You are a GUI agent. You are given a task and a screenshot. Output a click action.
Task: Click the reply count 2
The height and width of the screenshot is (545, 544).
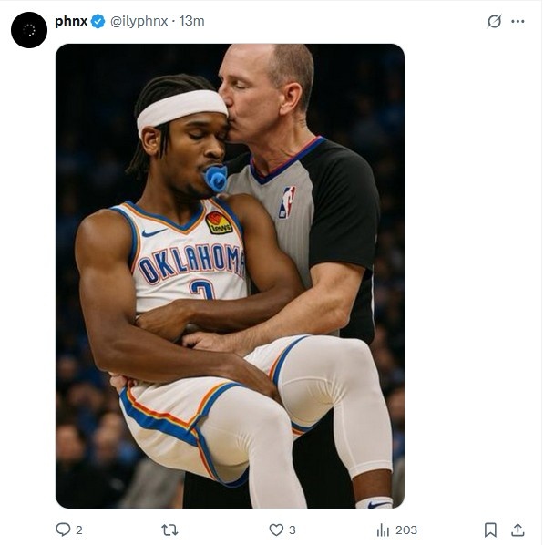(x=79, y=530)
